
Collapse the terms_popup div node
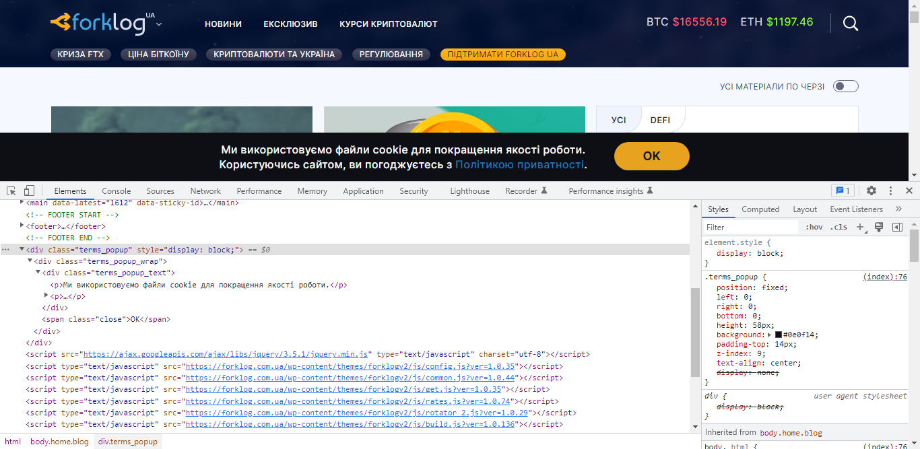click(x=22, y=250)
